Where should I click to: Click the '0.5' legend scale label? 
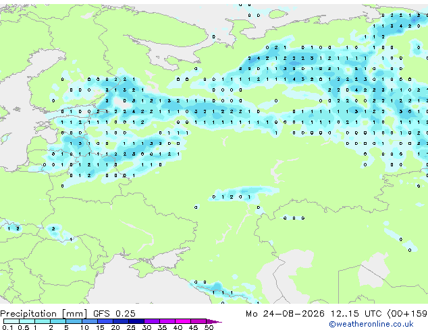coord(23,327)
